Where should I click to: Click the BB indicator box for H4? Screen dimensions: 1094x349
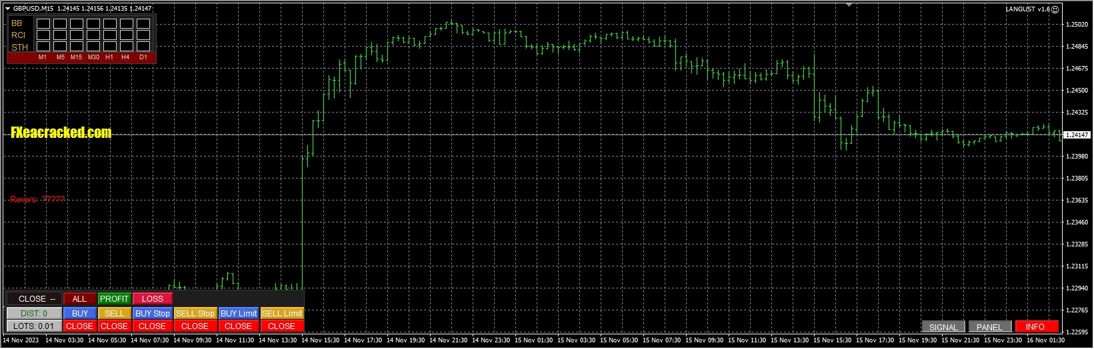click(127, 23)
